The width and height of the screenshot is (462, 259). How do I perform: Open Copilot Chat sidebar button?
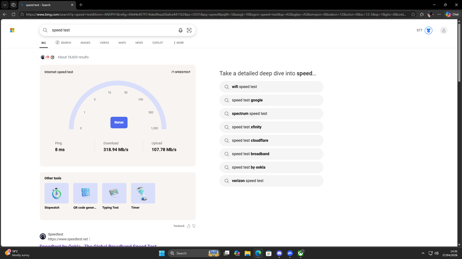tap(452, 14)
